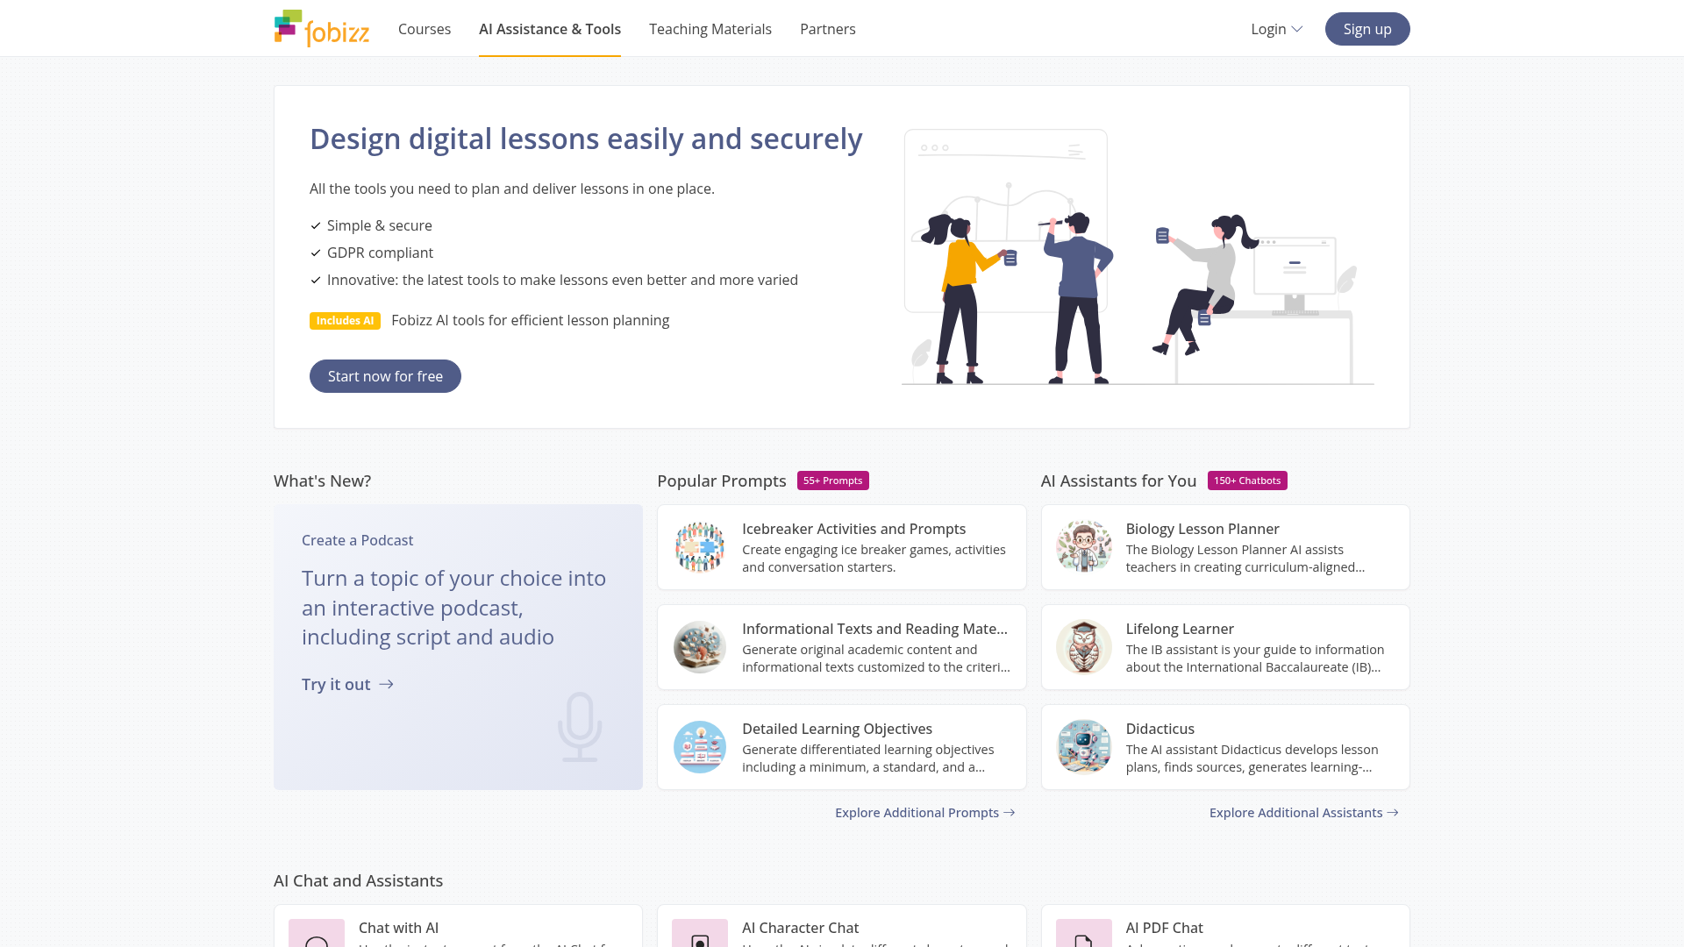Open Lifelong Learner assistant title

[1180, 629]
